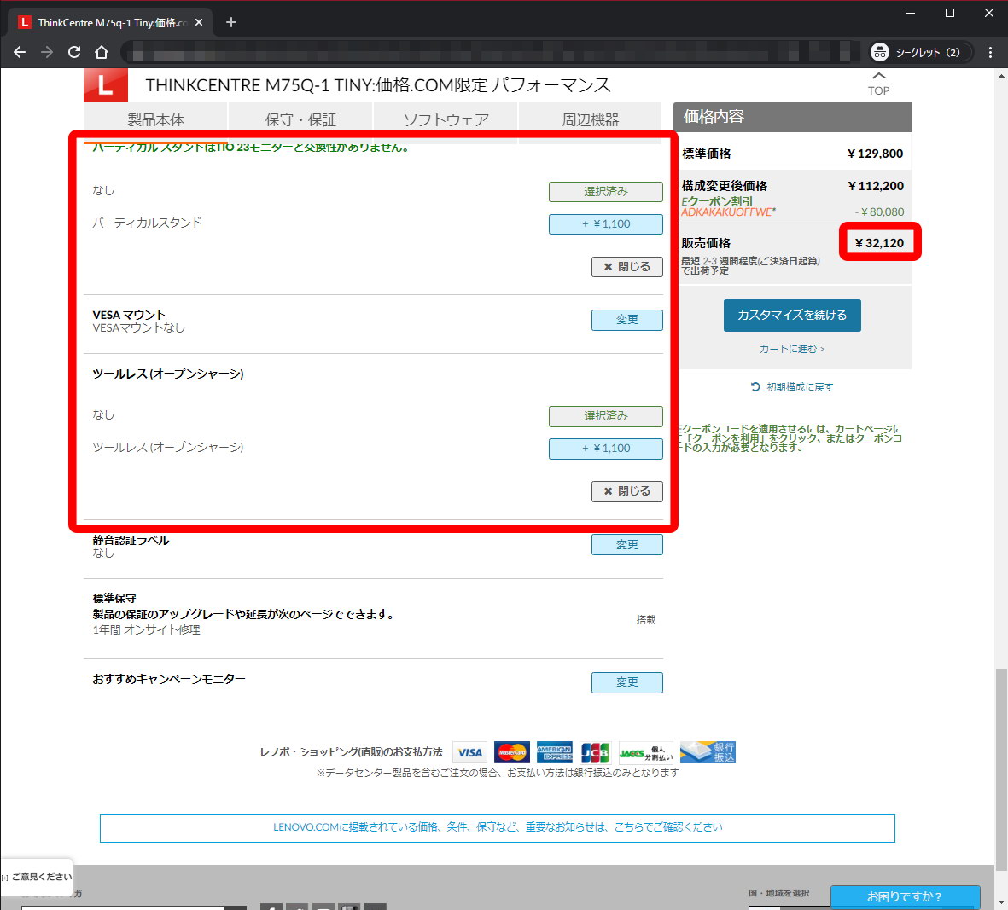Click the 価格内容 panel header
Viewport: 1008px width, 910px height.
coord(792,117)
